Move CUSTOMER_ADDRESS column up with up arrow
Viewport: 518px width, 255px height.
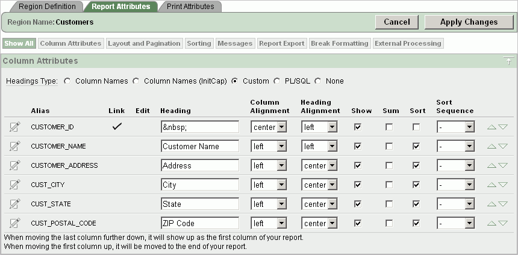coord(491,165)
